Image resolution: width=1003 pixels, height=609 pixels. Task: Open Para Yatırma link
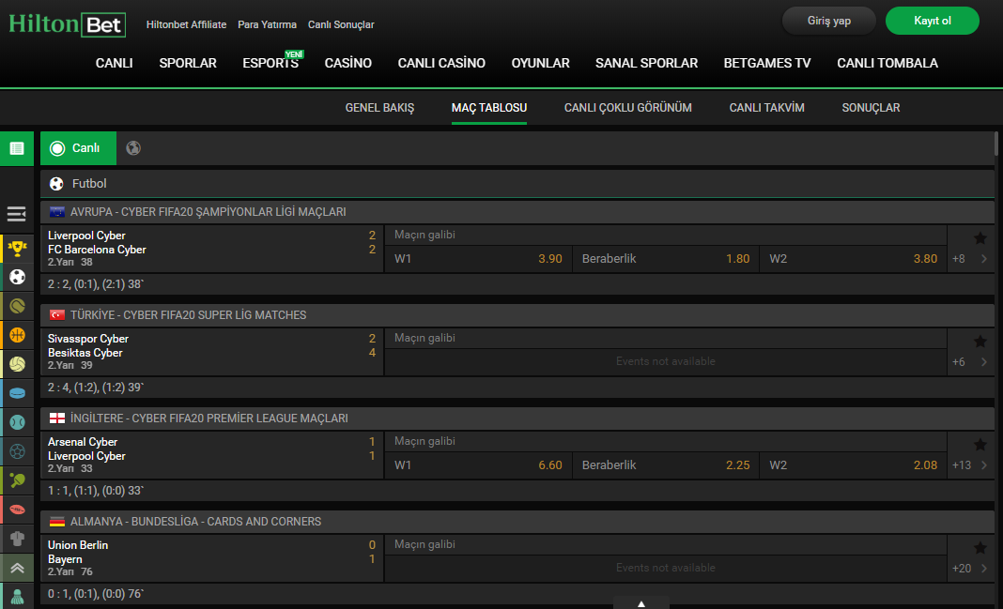[268, 25]
